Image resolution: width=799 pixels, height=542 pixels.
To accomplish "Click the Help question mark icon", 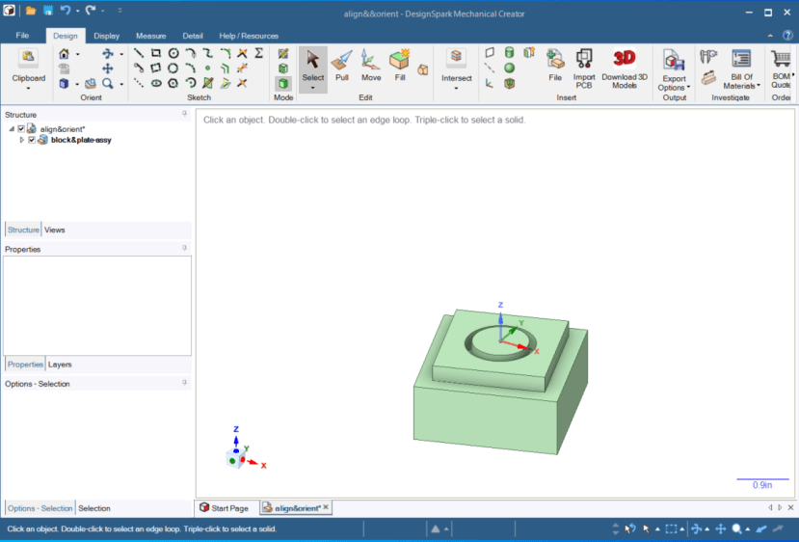I will [787, 35].
